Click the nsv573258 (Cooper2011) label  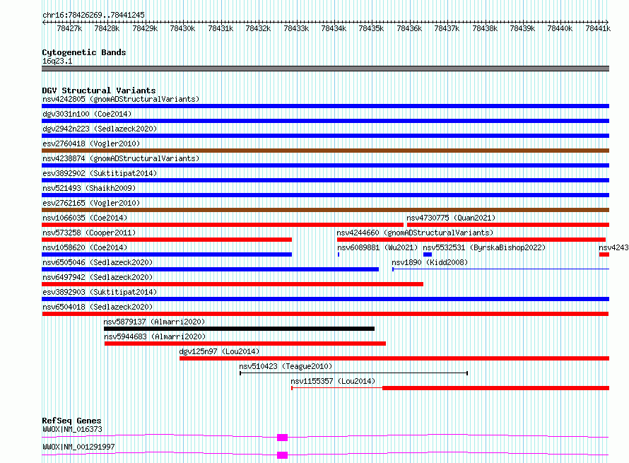89,233
